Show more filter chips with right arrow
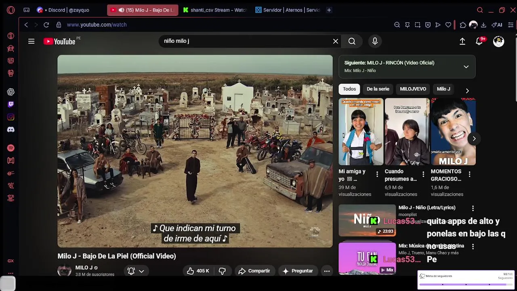This screenshot has width=517, height=291. (467, 91)
